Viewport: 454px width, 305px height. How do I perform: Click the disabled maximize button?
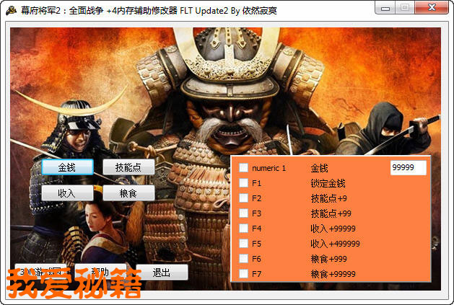coord(403,8)
